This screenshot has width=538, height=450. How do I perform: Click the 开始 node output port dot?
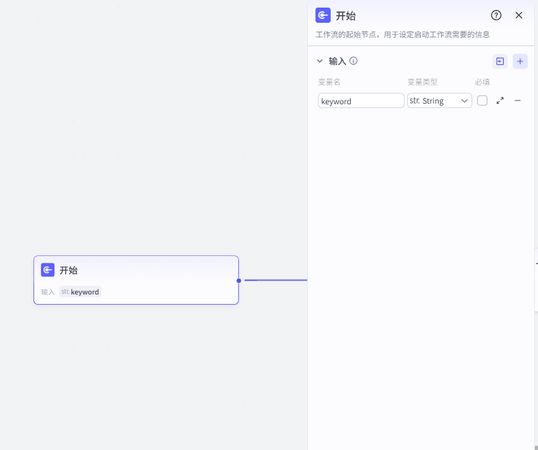(x=239, y=281)
